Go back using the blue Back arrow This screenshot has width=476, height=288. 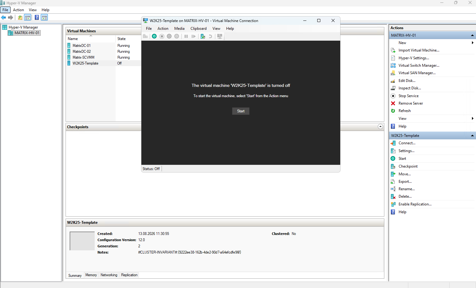(4, 18)
